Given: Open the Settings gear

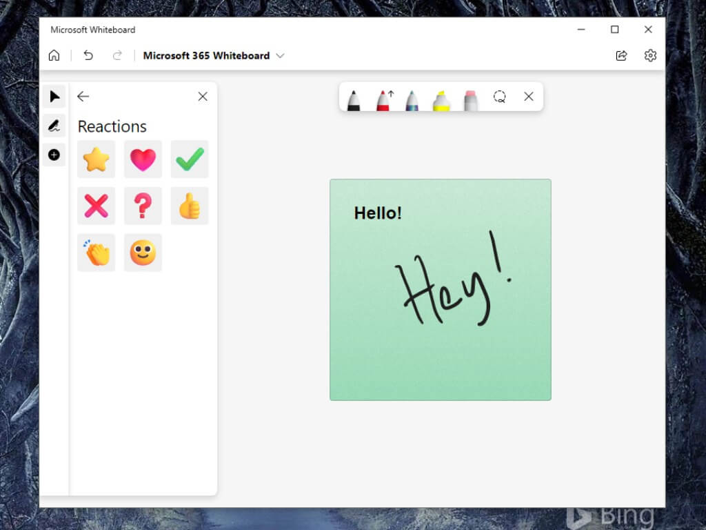Looking at the screenshot, I should tap(650, 55).
